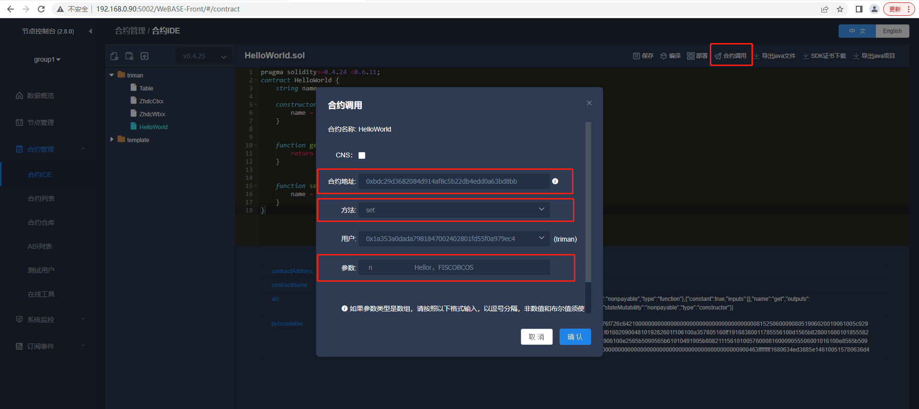Select 在线工具 in the sidebar

[x=41, y=294]
